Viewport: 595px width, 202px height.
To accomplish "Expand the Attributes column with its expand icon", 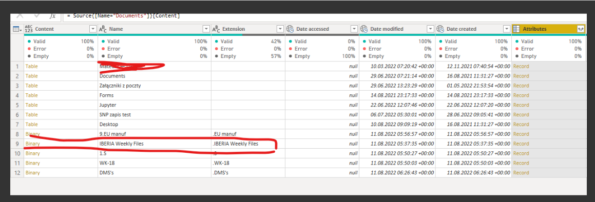I will [x=581, y=29].
